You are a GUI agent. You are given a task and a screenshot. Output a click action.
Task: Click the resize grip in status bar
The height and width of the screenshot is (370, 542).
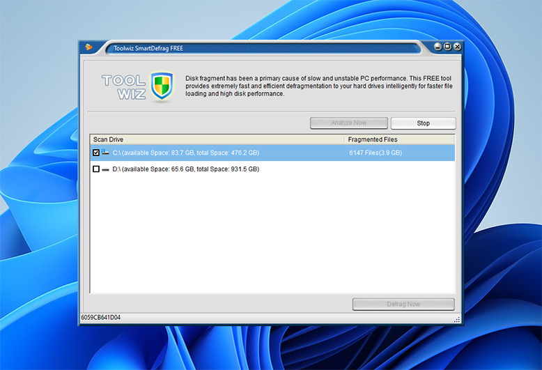[457, 320]
